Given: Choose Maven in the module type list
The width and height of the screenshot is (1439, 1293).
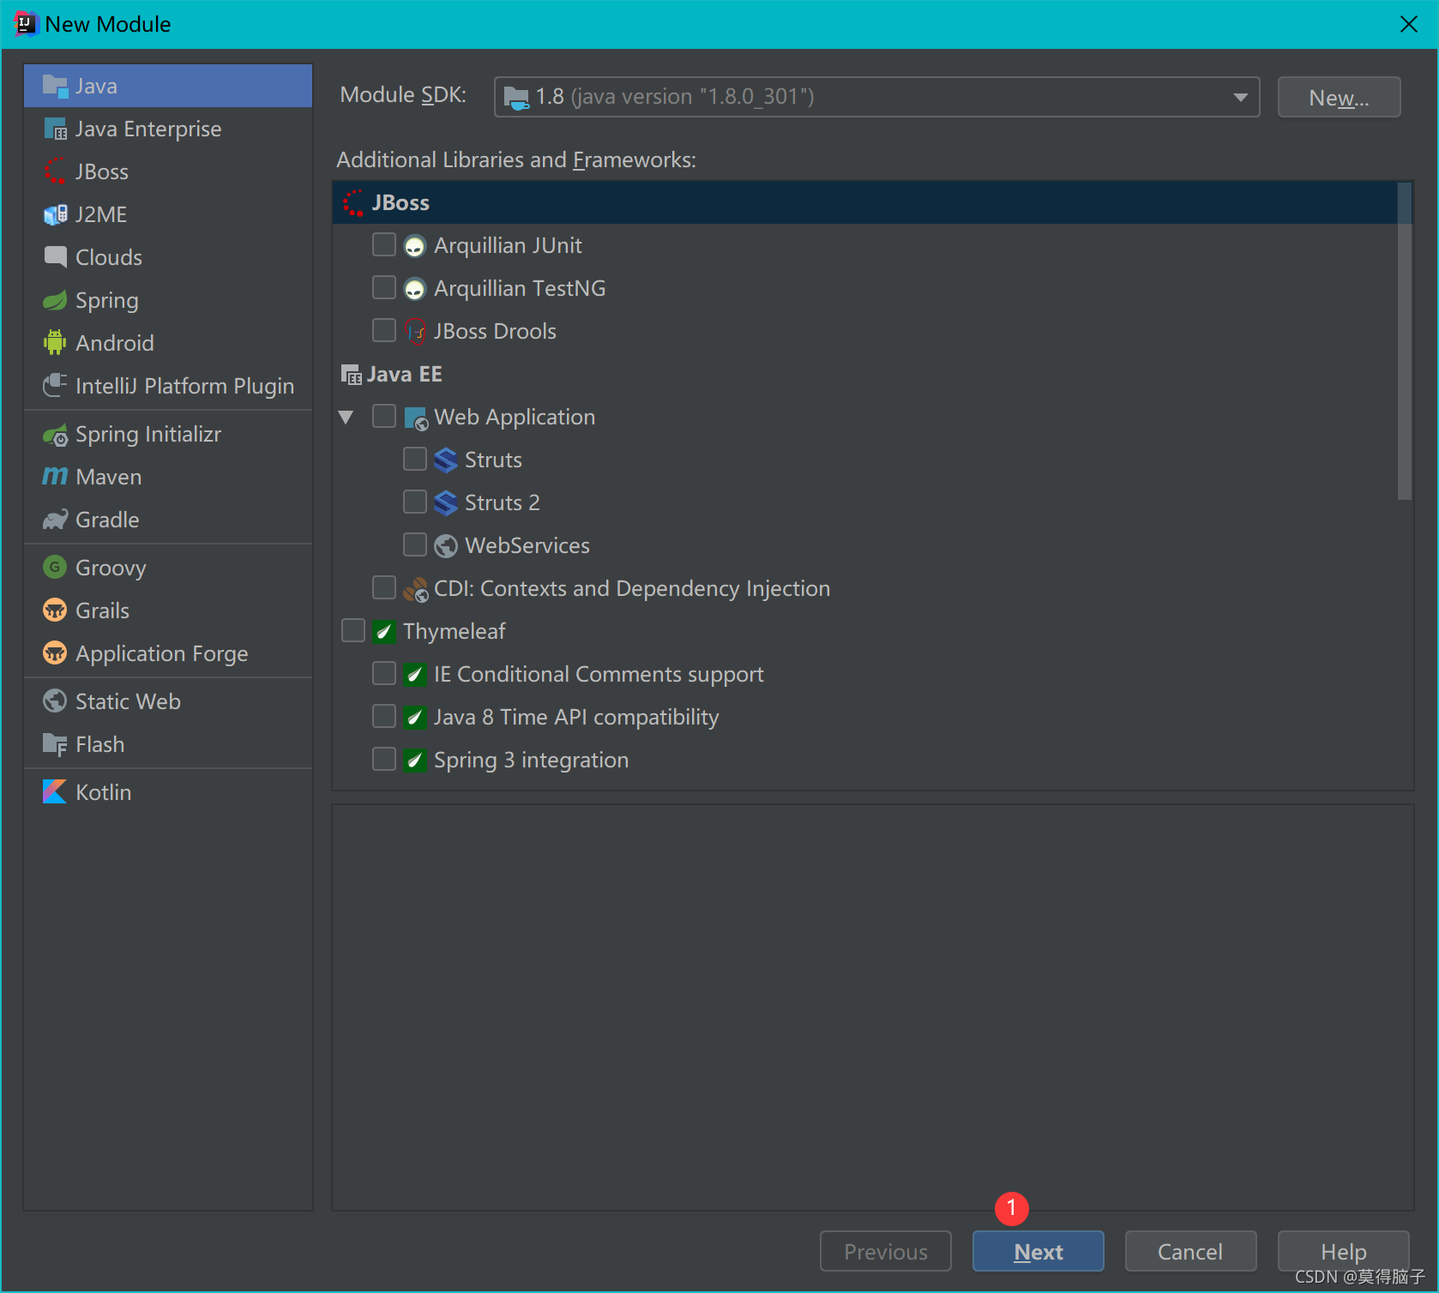Looking at the screenshot, I should 168,477.
